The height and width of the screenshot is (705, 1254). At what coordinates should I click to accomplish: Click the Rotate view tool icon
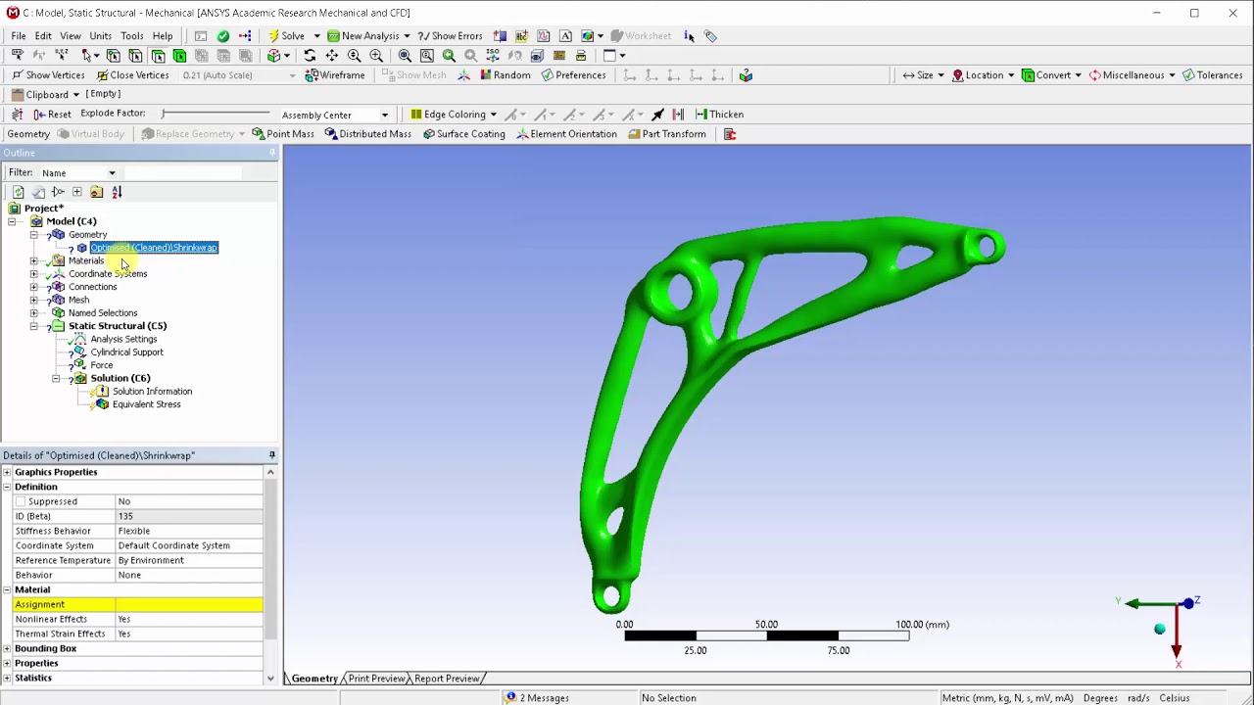[310, 56]
